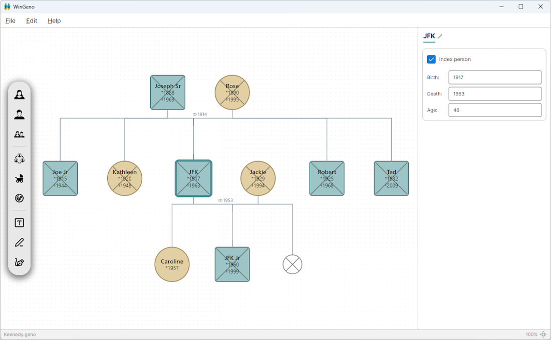Select the baby stroller add child tool
Viewport: 551px width, 340px height.
[20, 178]
